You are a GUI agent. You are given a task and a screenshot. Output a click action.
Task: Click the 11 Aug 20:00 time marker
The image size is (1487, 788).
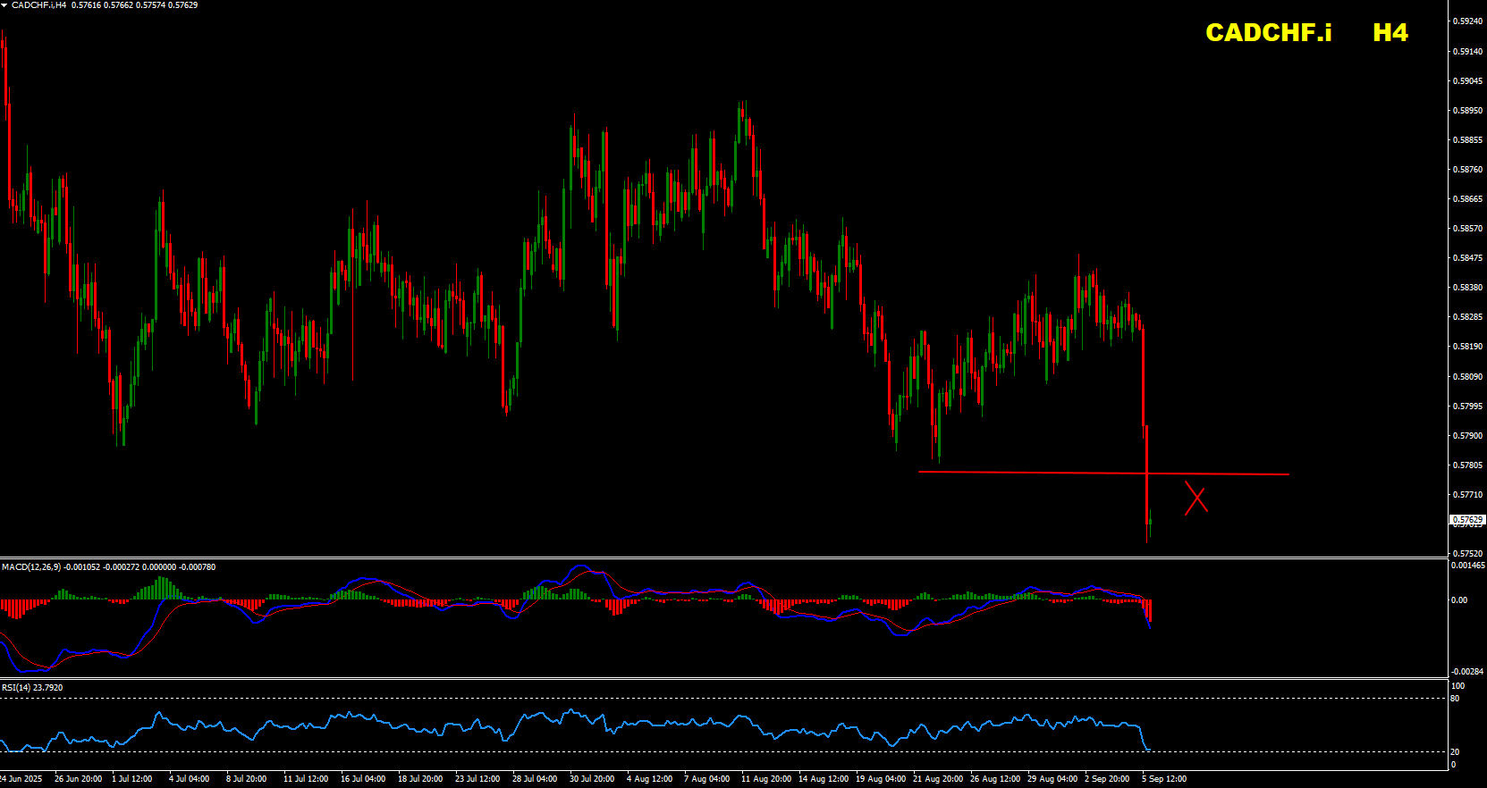point(765,779)
